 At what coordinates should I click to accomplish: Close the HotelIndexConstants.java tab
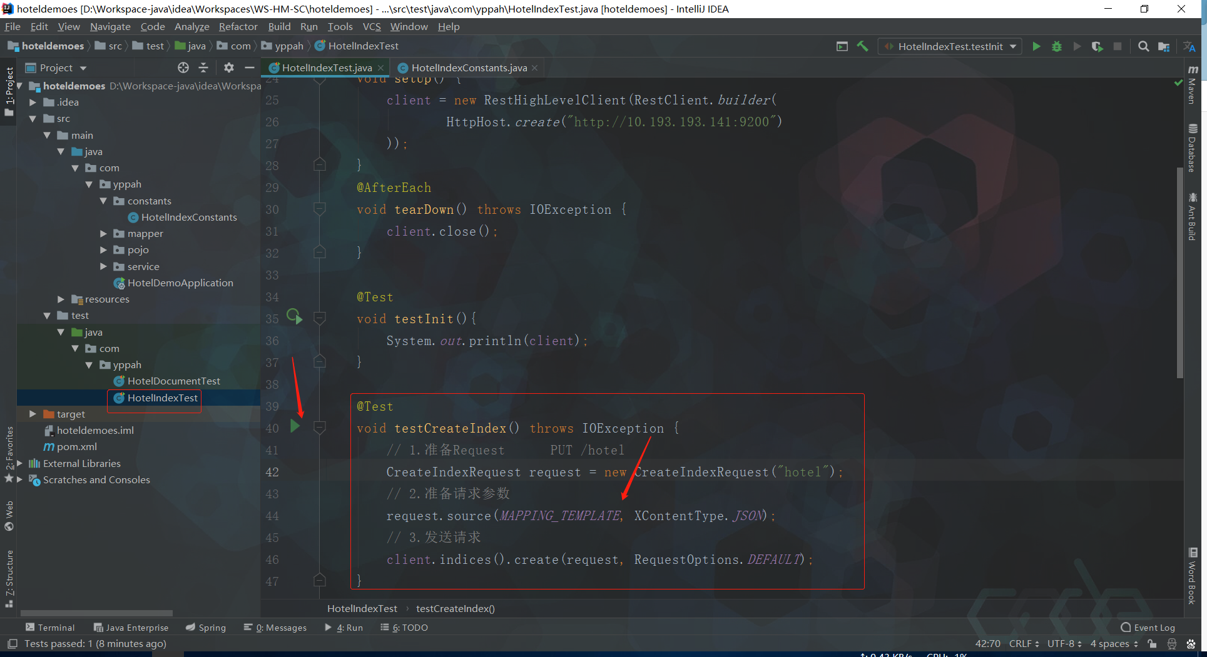[x=535, y=68]
